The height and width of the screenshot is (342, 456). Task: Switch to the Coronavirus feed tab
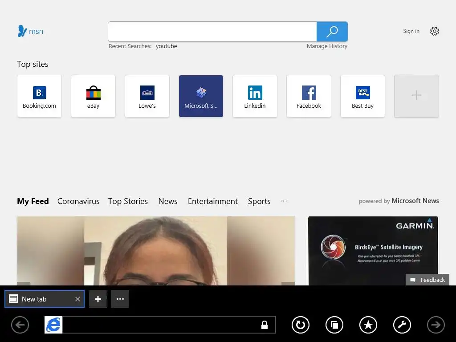click(x=78, y=201)
